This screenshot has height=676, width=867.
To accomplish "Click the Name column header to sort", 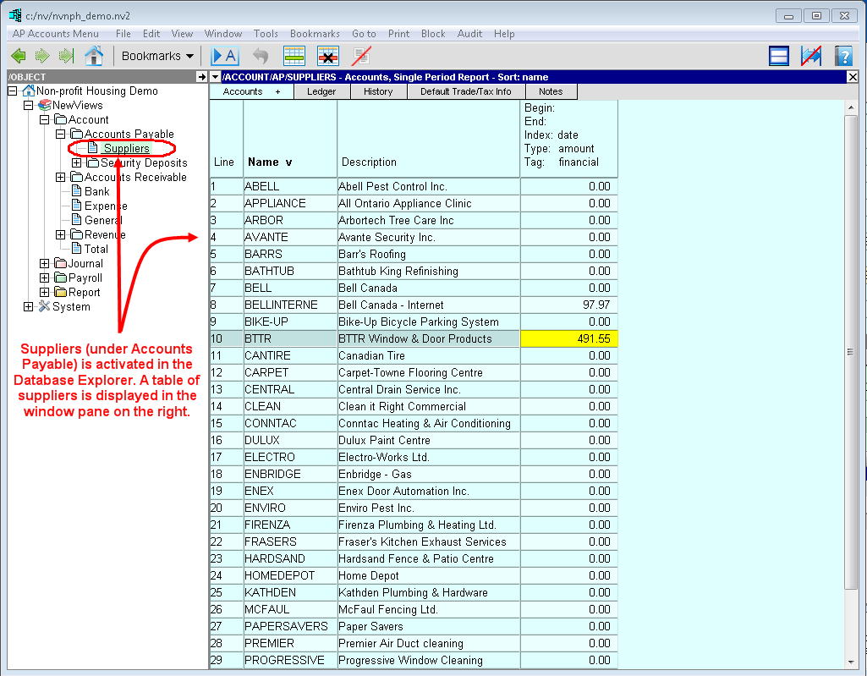I will coord(269,162).
